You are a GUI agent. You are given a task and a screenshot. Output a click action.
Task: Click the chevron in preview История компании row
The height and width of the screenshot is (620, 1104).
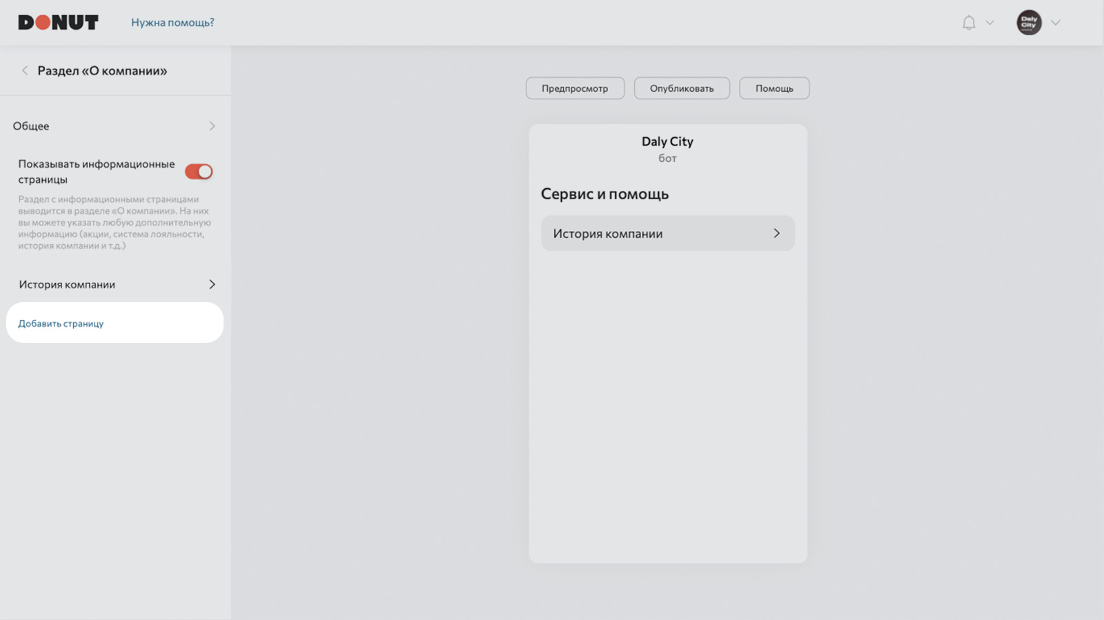tap(776, 233)
